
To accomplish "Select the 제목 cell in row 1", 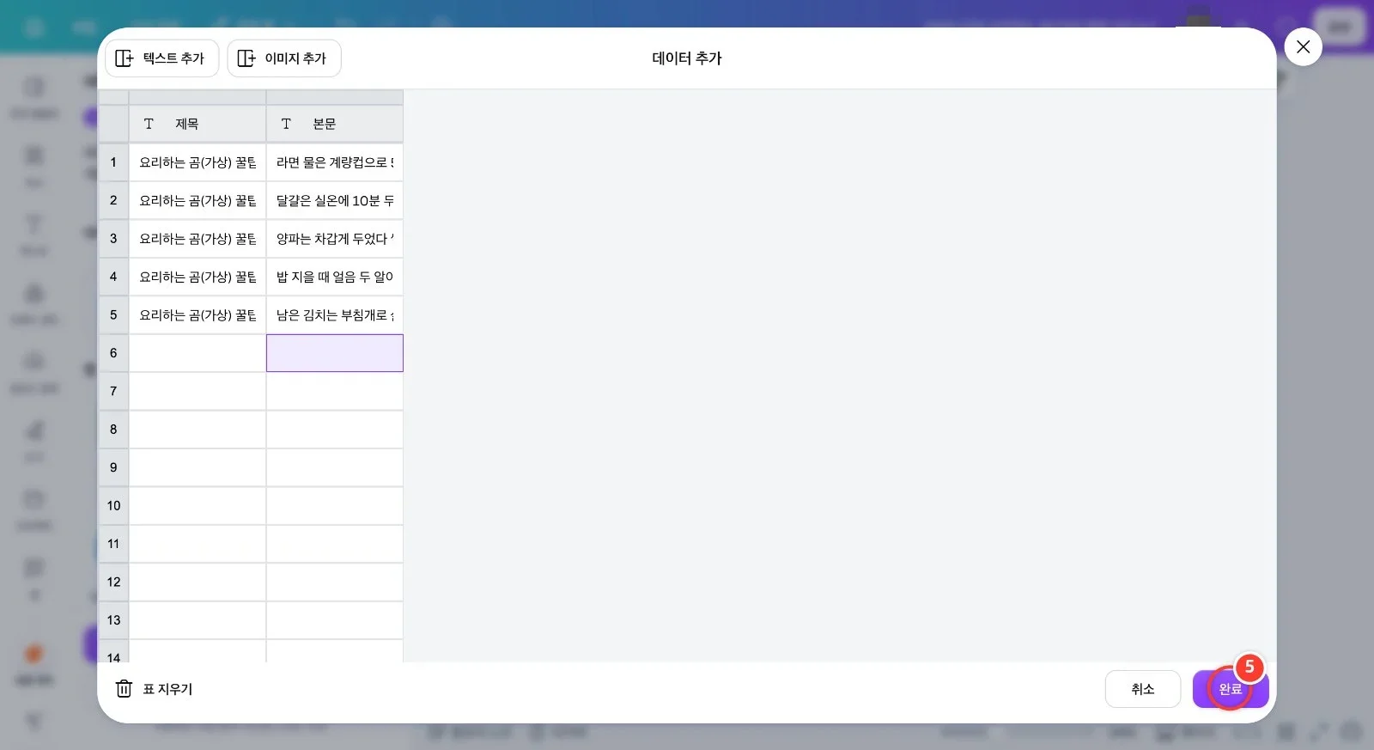I will [x=198, y=162].
